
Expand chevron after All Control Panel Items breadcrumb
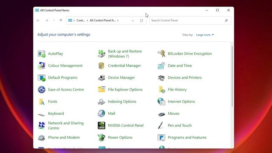pos(118,20)
